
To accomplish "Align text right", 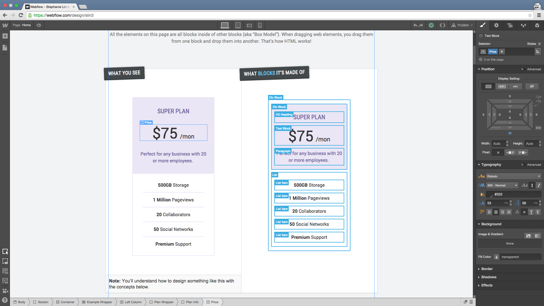I will pyautogui.click(x=502, y=212).
